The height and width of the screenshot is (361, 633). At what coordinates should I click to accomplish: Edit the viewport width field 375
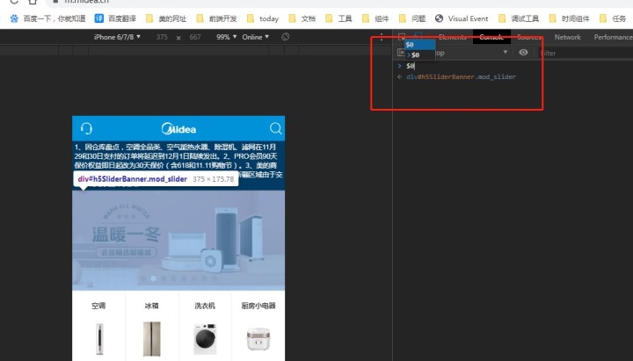162,37
